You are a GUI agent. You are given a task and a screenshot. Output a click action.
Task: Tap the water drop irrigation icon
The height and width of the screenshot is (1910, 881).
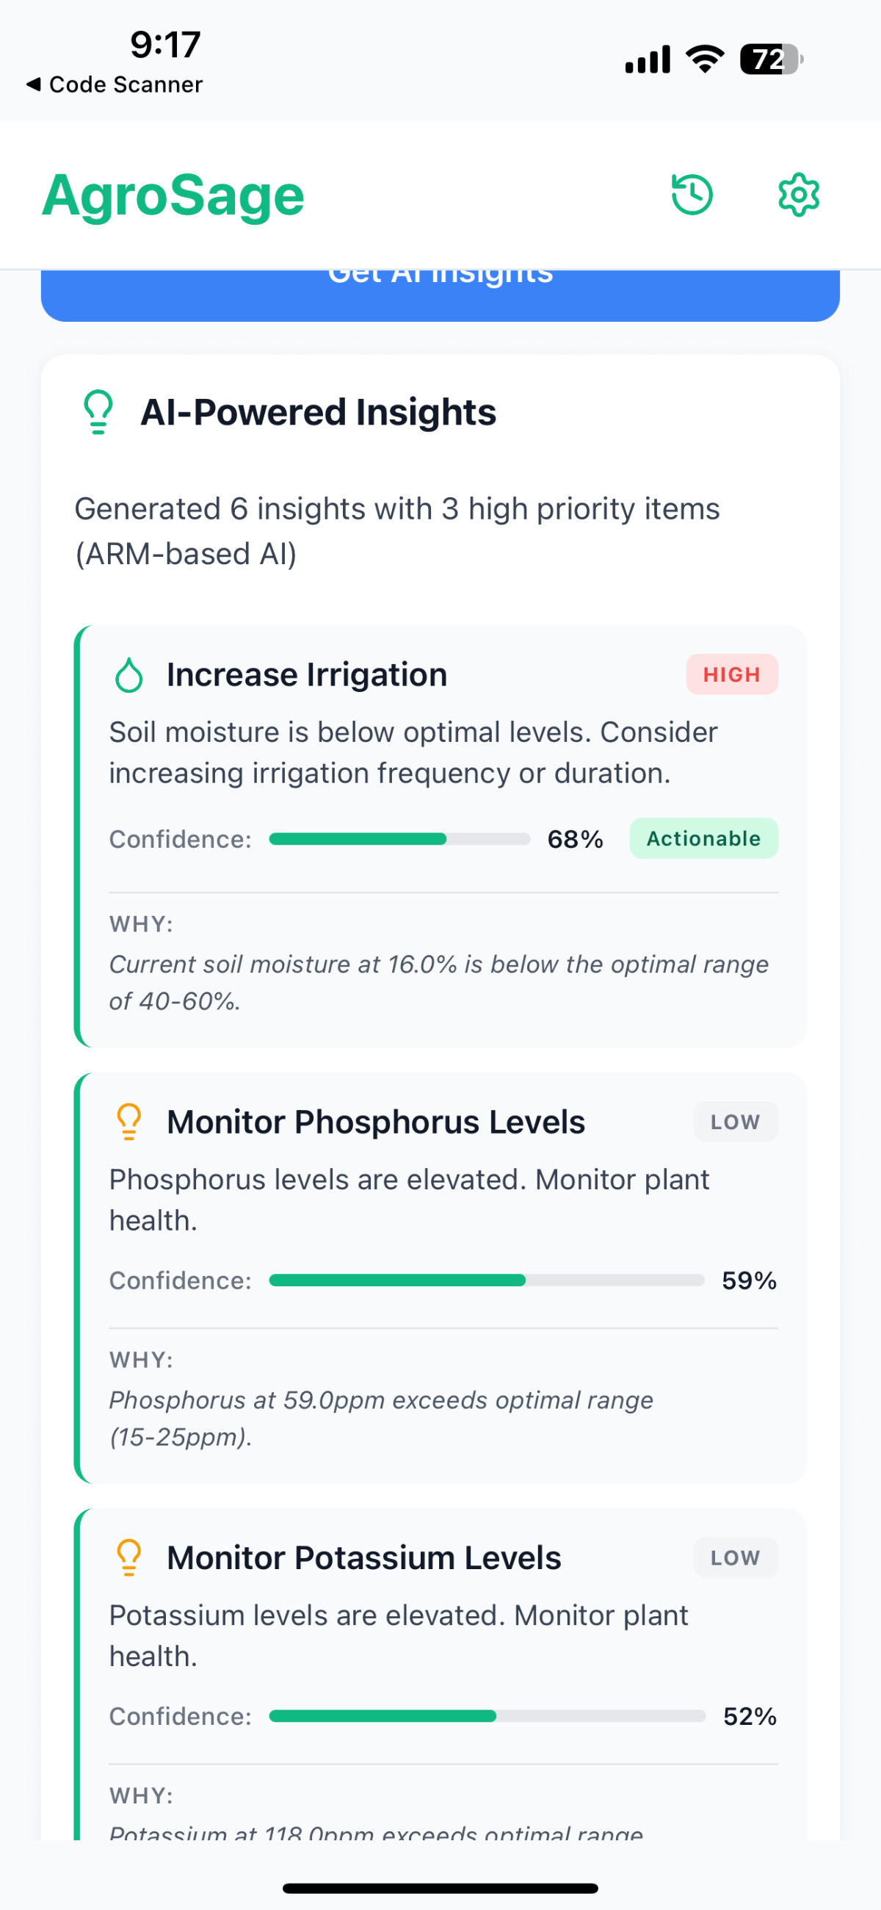tap(129, 675)
